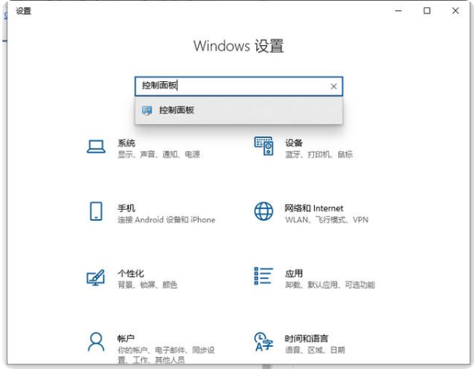Click the 设备 keyboard and speaker icon

pos(264,146)
